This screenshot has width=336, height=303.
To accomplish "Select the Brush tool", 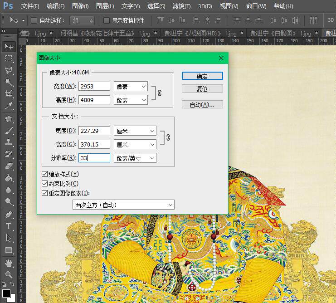I will pos(9,131).
